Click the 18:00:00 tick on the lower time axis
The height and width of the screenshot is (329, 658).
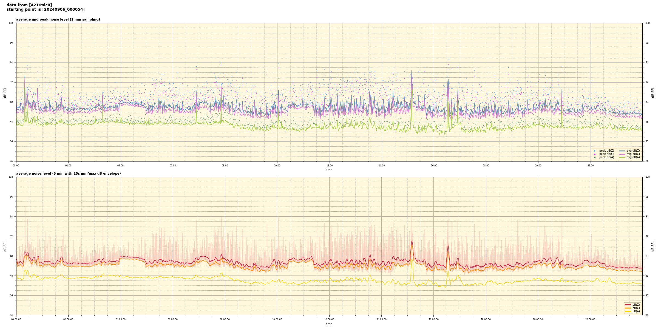tap(486, 319)
